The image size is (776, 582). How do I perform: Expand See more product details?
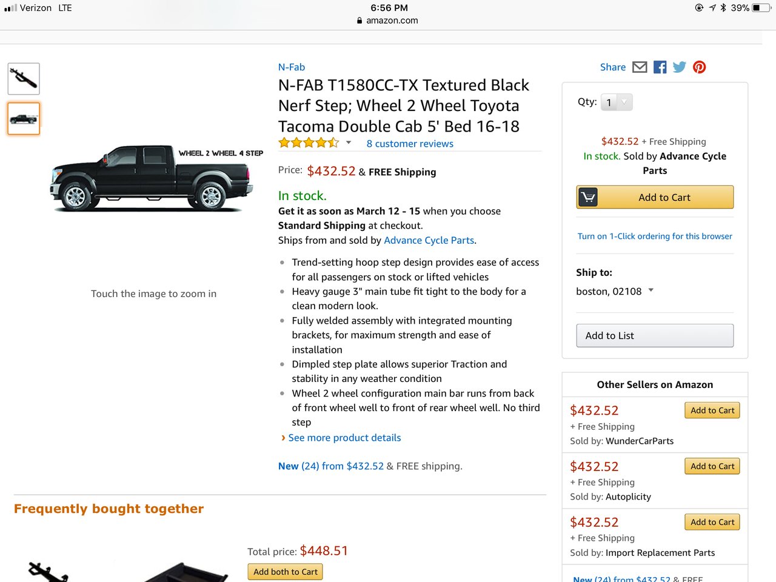pyautogui.click(x=344, y=438)
